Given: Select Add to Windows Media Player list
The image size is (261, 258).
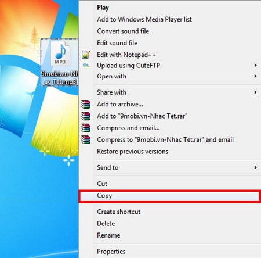Looking at the screenshot, I should [144, 19].
